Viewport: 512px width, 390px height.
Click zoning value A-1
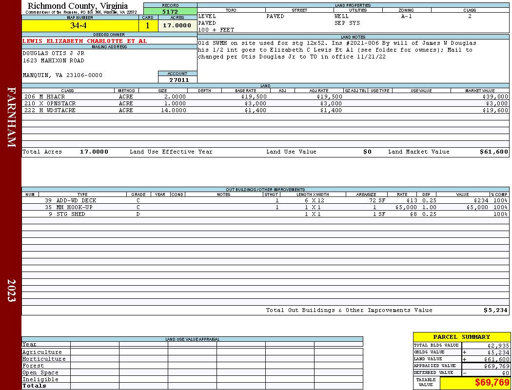(x=406, y=16)
